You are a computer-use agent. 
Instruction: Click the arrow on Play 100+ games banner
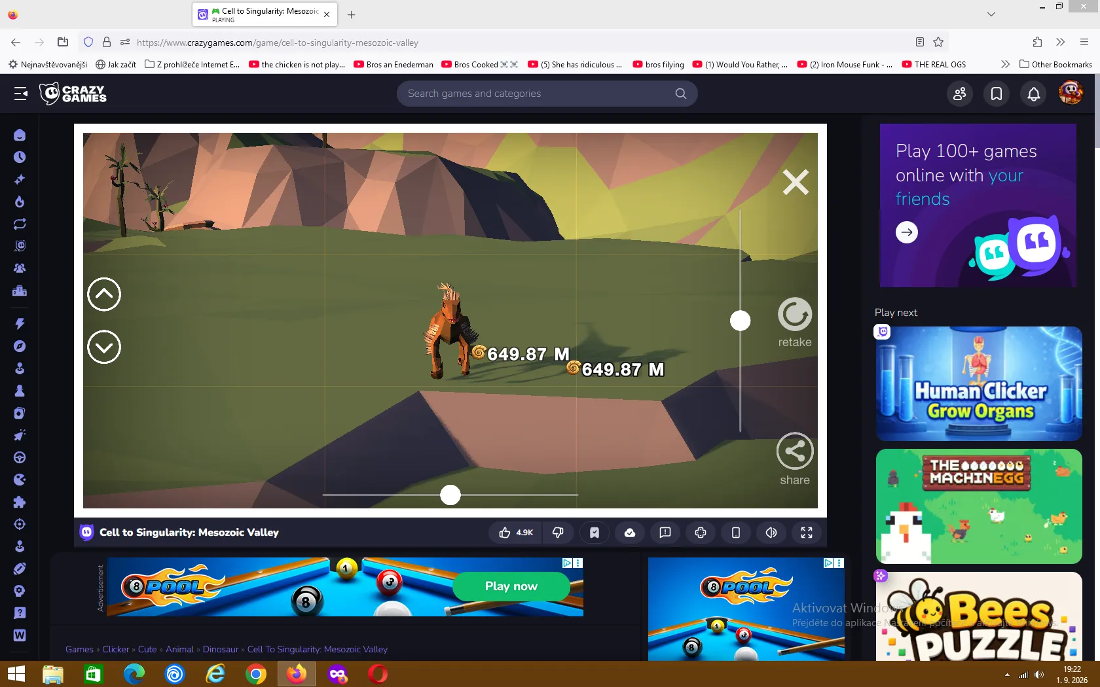tap(907, 232)
